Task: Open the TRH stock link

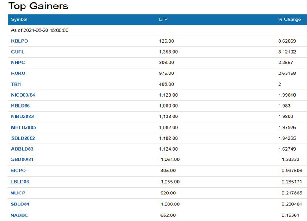Action: [16, 84]
